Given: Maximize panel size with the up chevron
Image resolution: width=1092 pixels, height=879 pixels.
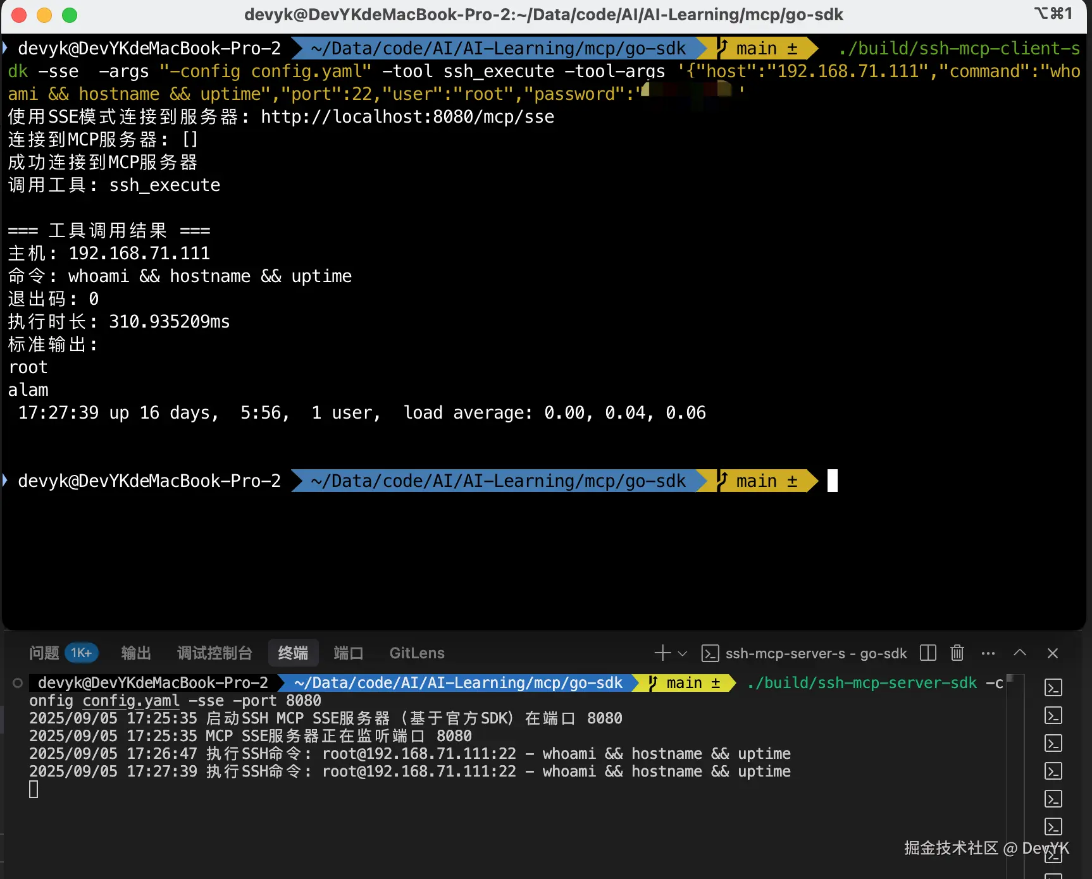Looking at the screenshot, I should pyautogui.click(x=1020, y=653).
